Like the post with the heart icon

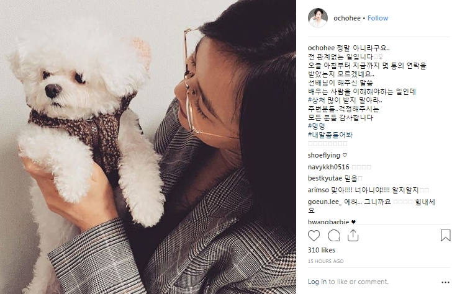(x=314, y=236)
